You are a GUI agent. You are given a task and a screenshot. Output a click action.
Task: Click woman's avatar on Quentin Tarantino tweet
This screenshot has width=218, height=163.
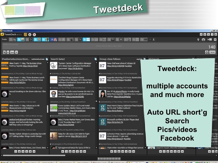(102, 94)
